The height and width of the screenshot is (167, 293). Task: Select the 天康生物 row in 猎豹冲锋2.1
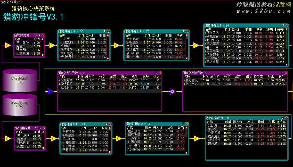(84, 143)
